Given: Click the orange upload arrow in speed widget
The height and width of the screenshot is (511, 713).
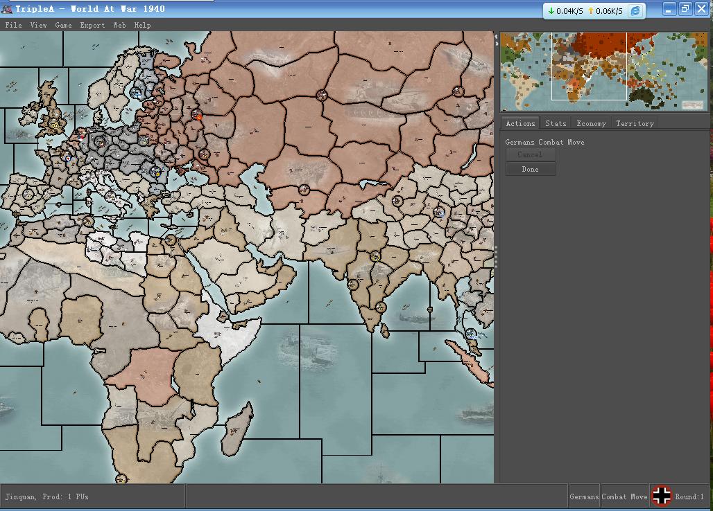Looking at the screenshot, I should (x=591, y=11).
